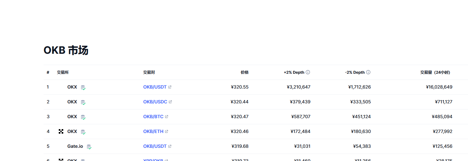
Task: Click the price ¥320.55
Action: 240,87
